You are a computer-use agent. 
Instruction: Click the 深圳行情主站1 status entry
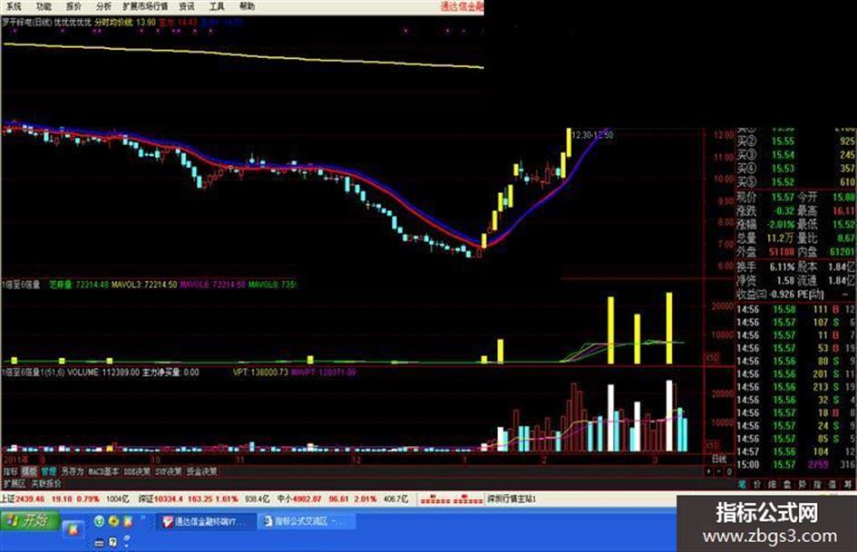click(x=511, y=499)
